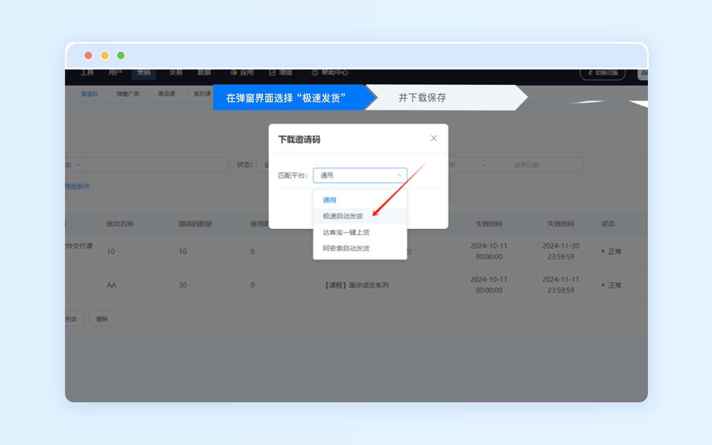The width and height of the screenshot is (712, 445).
Task: Click the 生效时间 column header
Action: click(489, 224)
